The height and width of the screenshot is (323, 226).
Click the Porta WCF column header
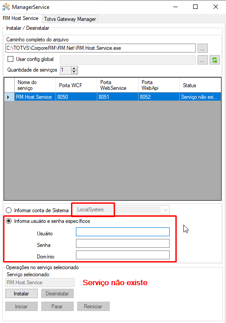pos(76,85)
